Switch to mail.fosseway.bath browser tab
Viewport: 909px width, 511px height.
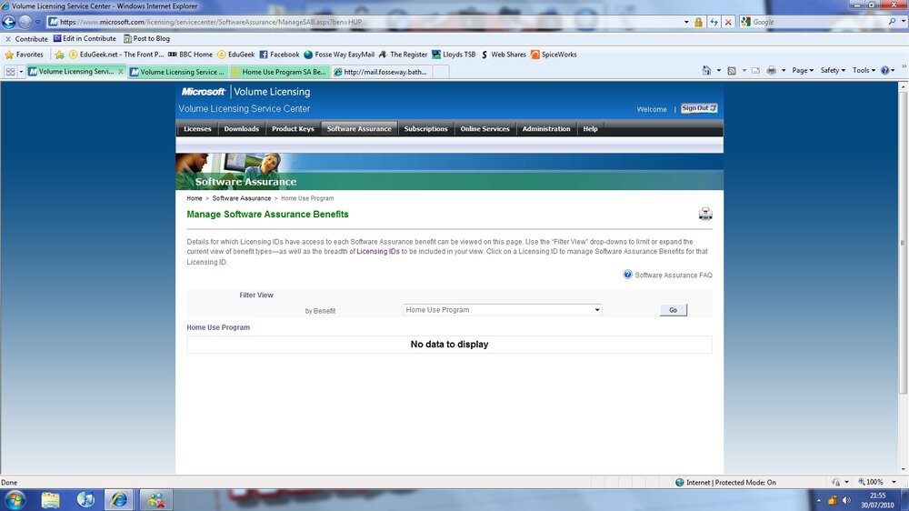[382, 72]
